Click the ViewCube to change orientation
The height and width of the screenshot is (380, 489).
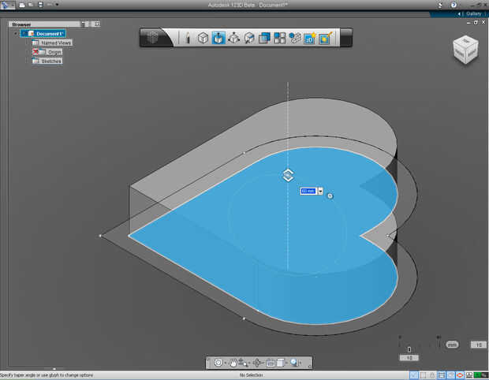click(464, 50)
